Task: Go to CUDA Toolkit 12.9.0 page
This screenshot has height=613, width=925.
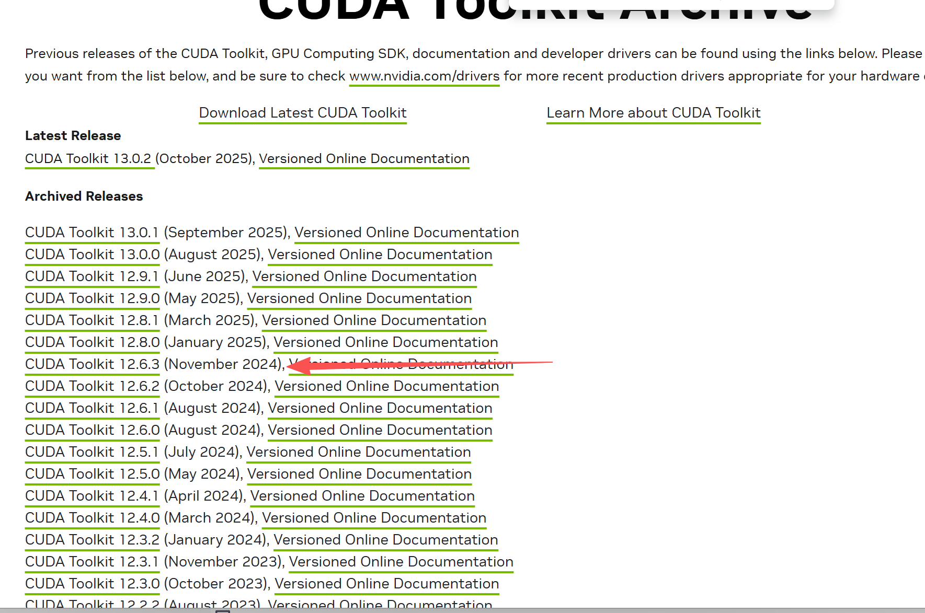Action: click(x=92, y=298)
